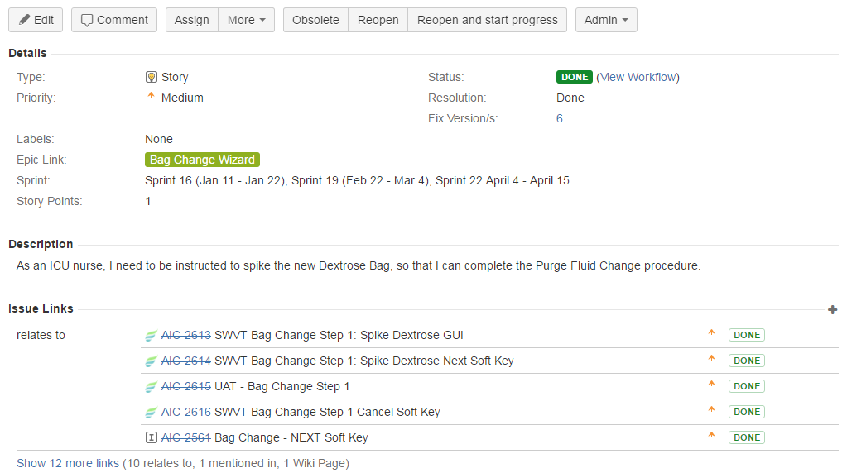Click the Edit button
Image resolution: width=847 pixels, height=473 pixels.
coord(36,20)
